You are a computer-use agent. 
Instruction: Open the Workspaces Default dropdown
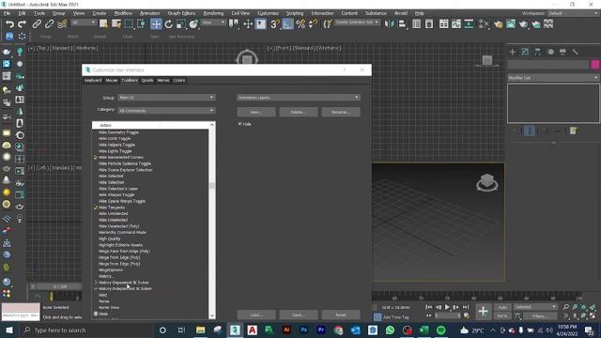[x=573, y=13]
